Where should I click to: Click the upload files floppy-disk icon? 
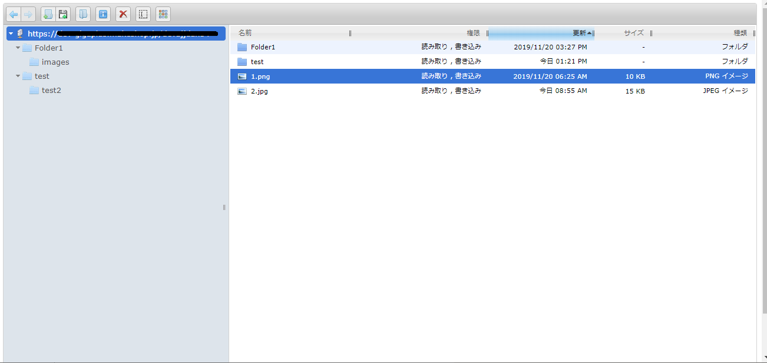(63, 14)
